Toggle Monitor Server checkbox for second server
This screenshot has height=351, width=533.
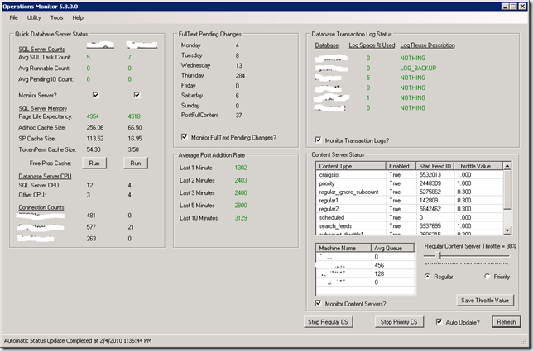(137, 95)
